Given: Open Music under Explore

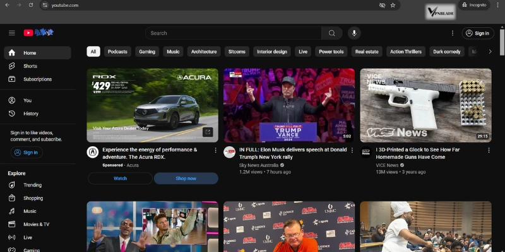Looking at the screenshot, I should pyautogui.click(x=37, y=211).
